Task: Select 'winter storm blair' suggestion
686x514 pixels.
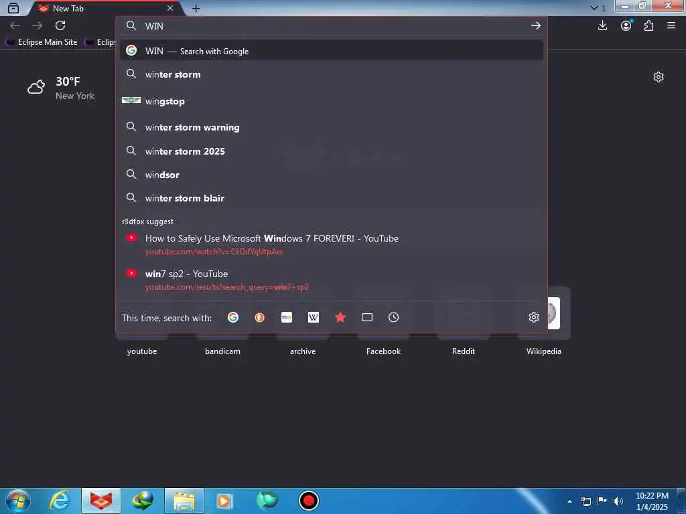Action: [331, 198]
